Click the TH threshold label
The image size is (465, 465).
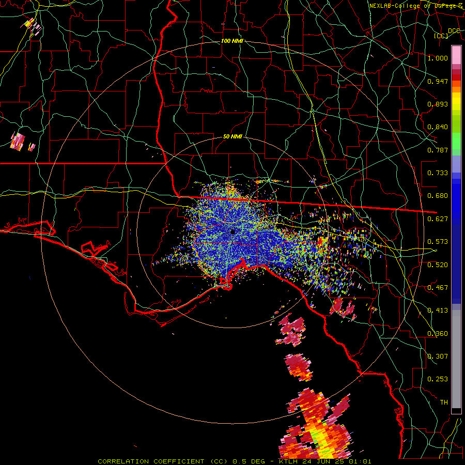click(x=444, y=402)
